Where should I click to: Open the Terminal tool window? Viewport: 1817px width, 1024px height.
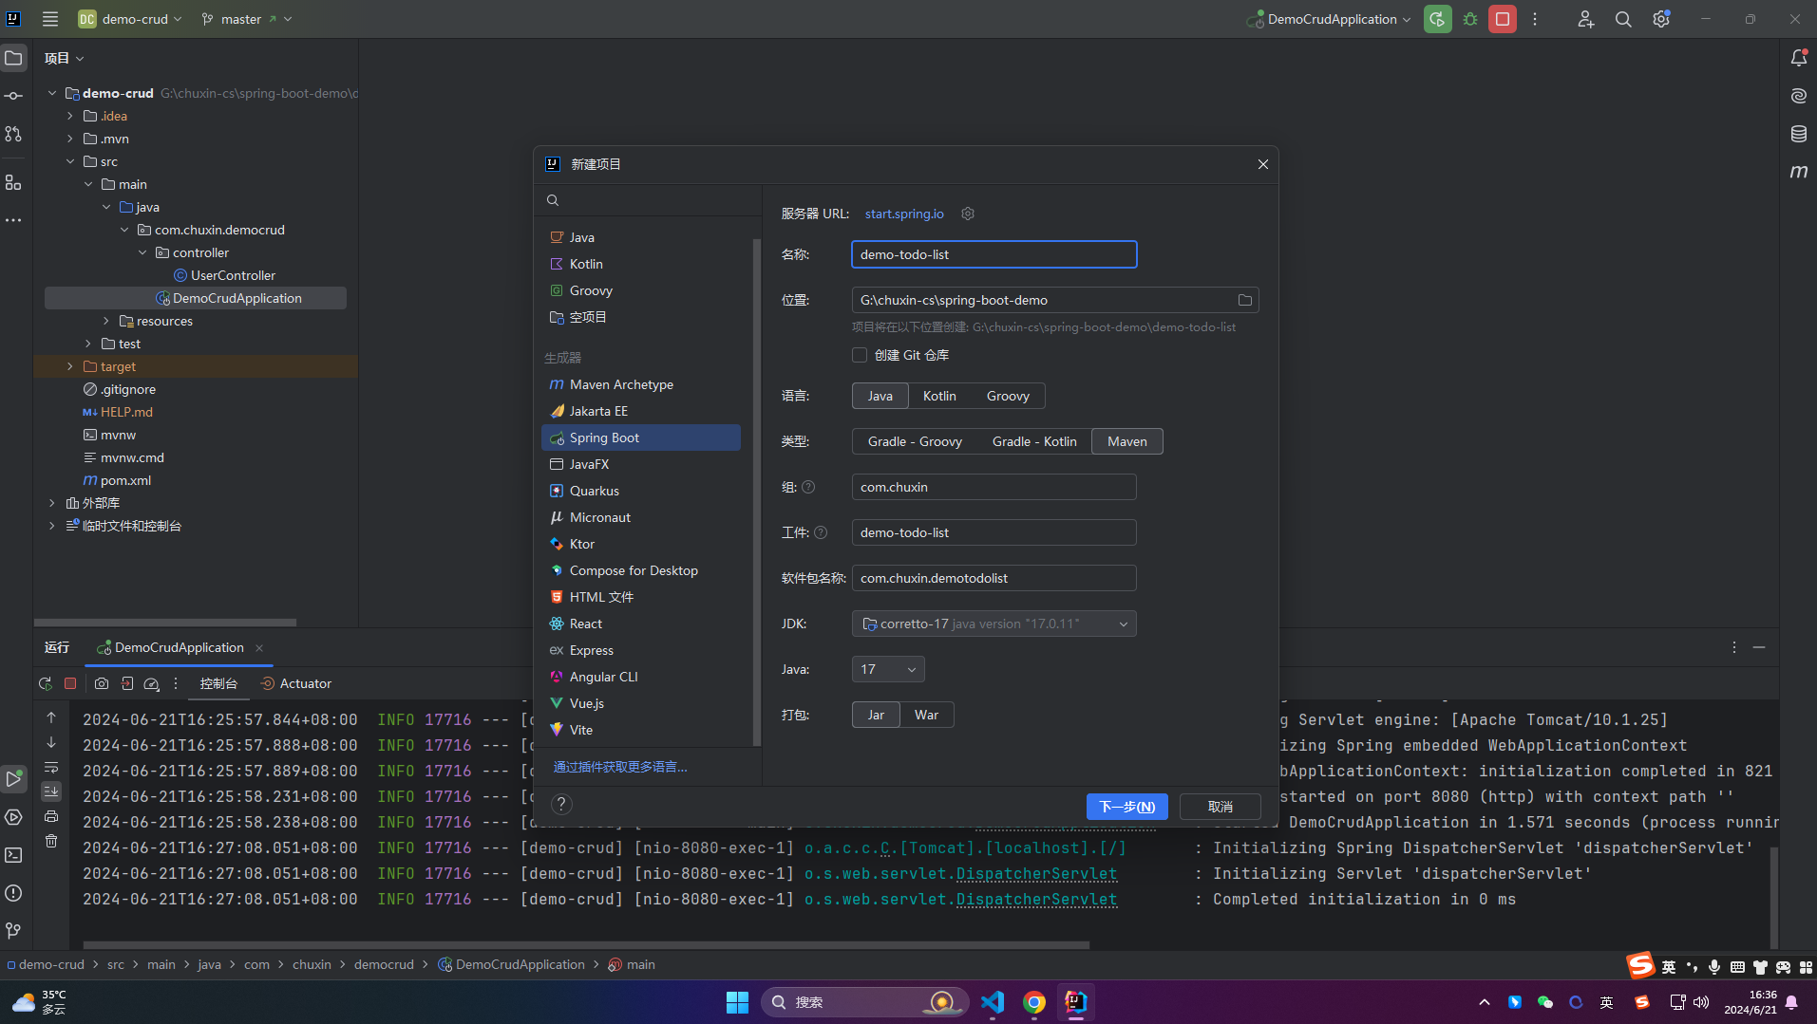tap(13, 855)
